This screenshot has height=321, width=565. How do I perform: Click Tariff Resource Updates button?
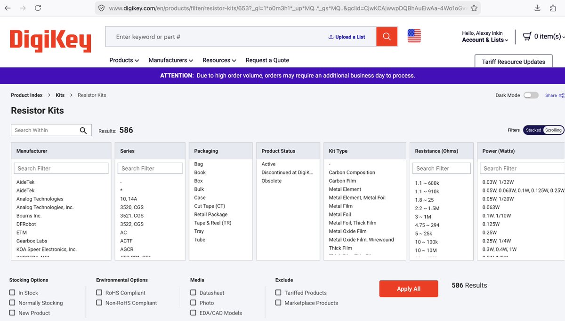point(514,62)
